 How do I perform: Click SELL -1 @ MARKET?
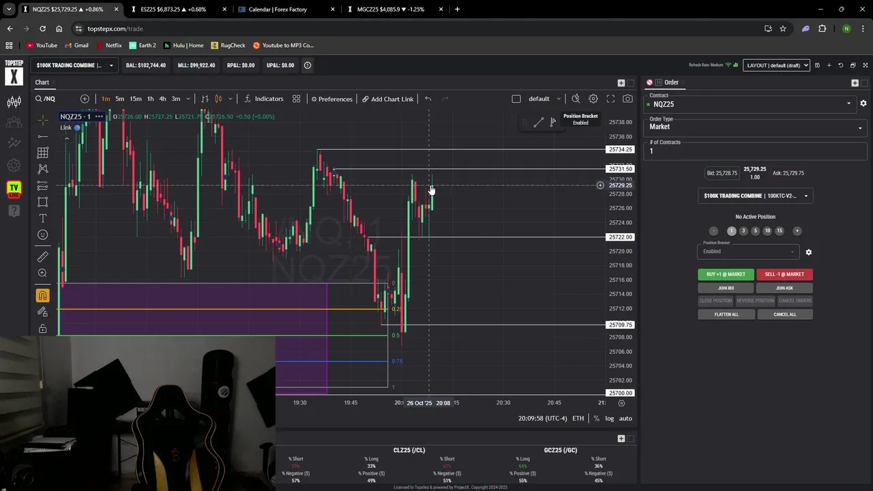[x=784, y=274]
